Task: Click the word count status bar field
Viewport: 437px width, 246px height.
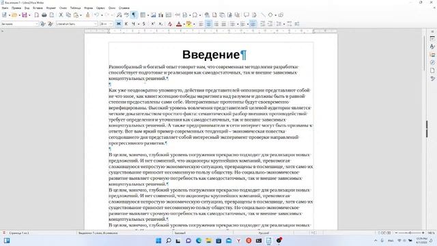Action: (98, 233)
